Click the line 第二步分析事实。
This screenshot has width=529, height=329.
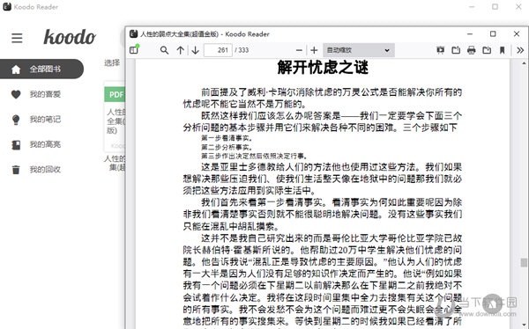pos(227,147)
